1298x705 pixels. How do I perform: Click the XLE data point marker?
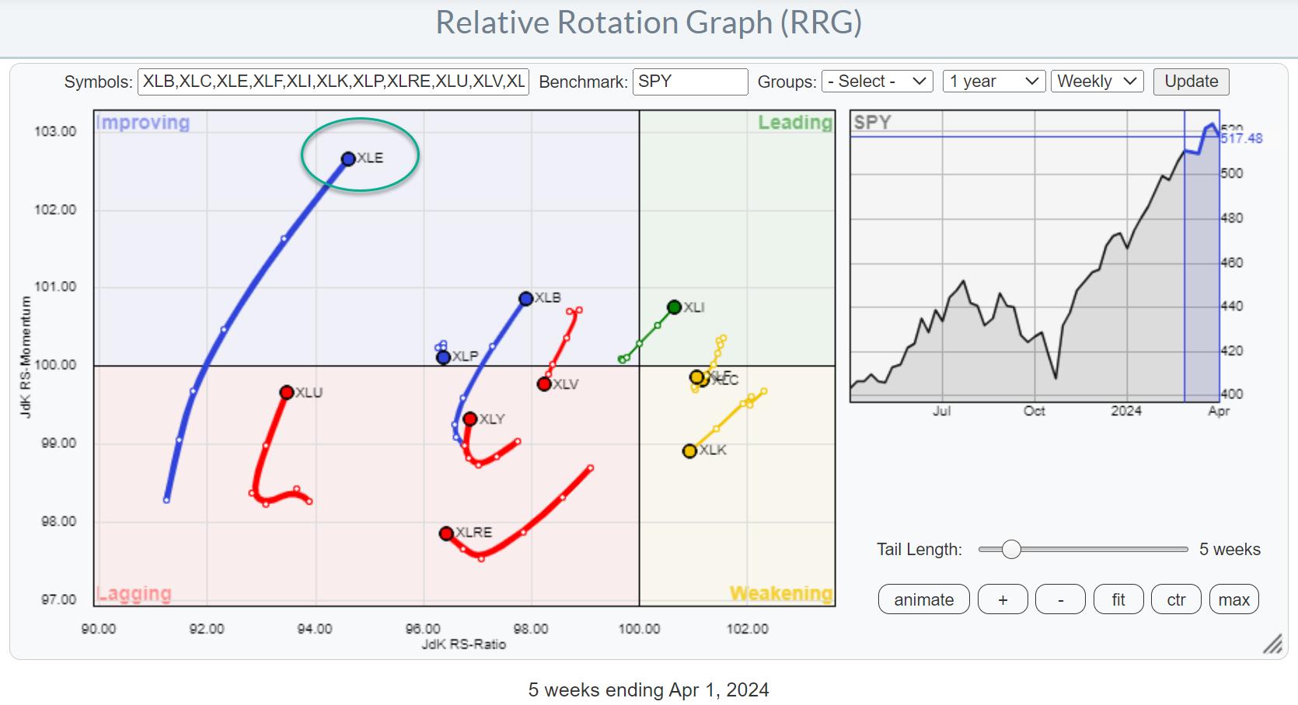(x=348, y=158)
